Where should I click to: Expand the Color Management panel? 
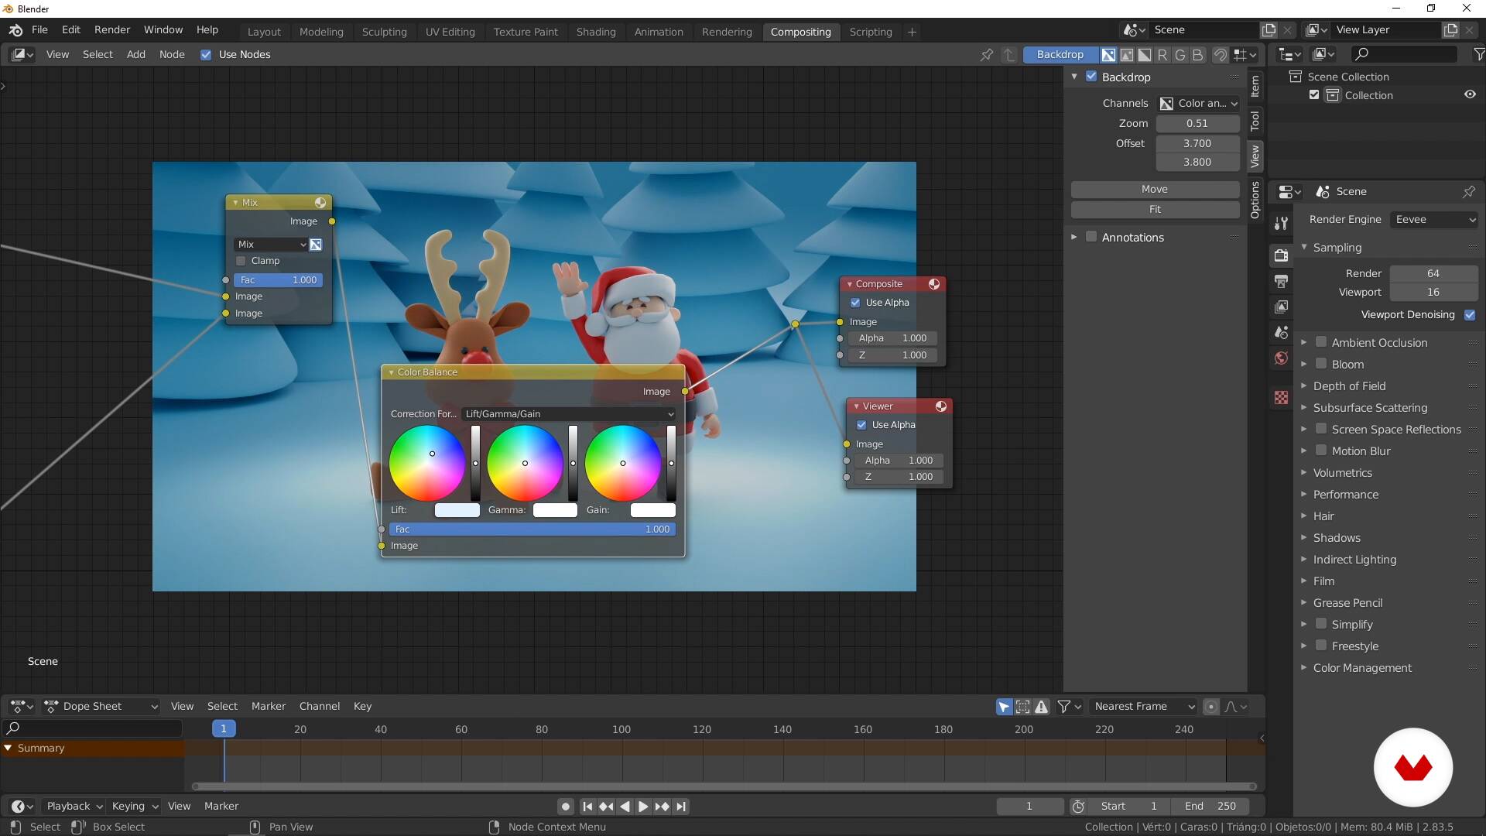pyautogui.click(x=1362, y=668)
